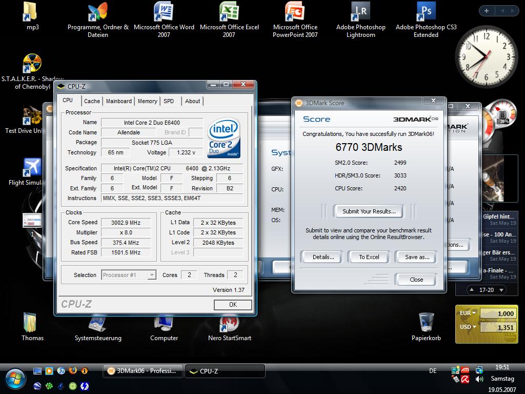525x394 pixels.
Task: Click the DE language indicator in taskbar
Action: [x=433, y=371]
